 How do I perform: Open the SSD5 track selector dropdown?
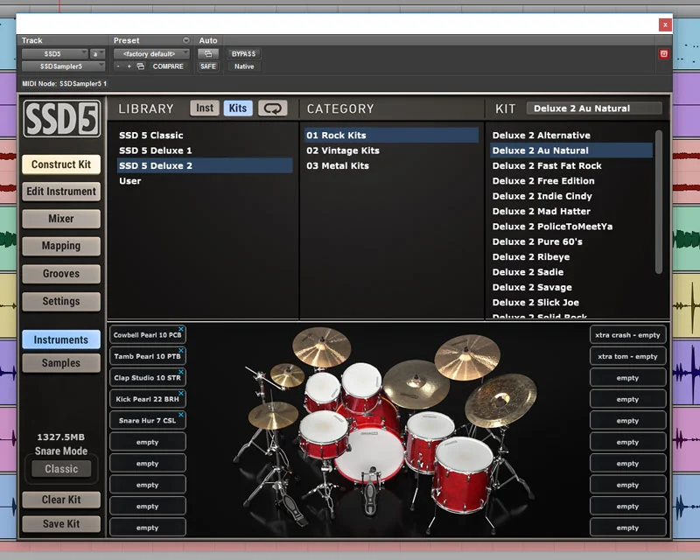tap(54, 53)
